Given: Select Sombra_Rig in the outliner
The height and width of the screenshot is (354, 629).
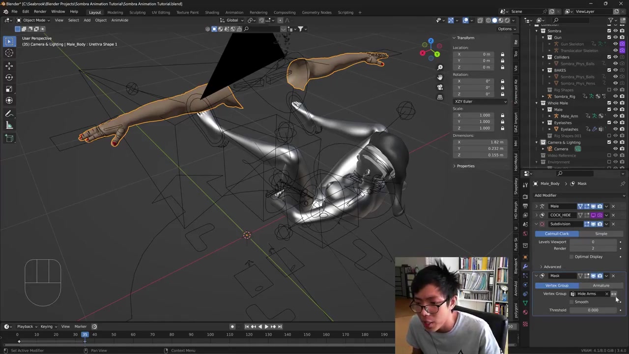Looking at the screenshot, I should point(564,96).
